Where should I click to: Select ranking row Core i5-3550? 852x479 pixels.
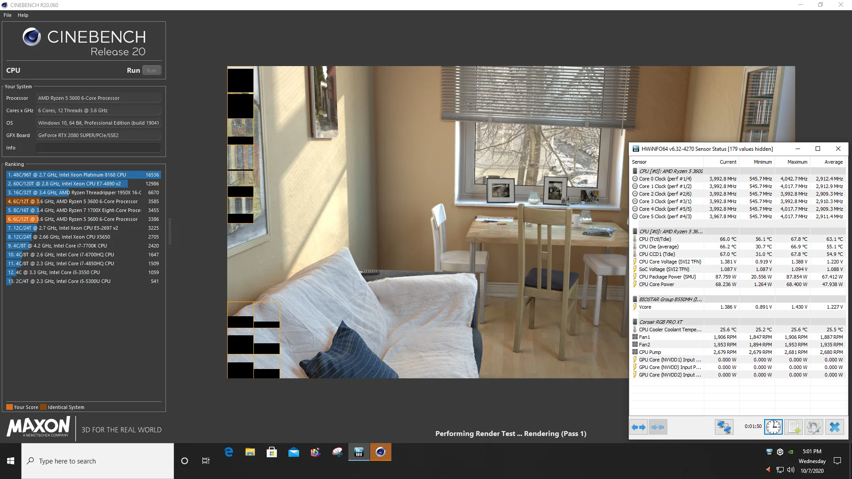pyautogui.click(x=83, y=272)
